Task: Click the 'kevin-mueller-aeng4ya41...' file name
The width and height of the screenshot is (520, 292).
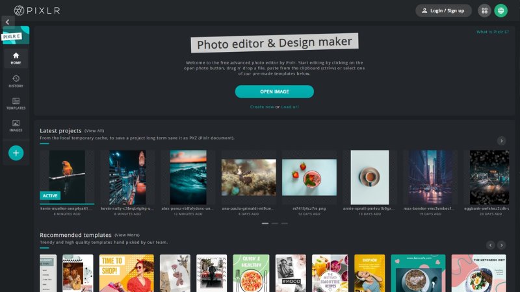Action: pos(66,208)
